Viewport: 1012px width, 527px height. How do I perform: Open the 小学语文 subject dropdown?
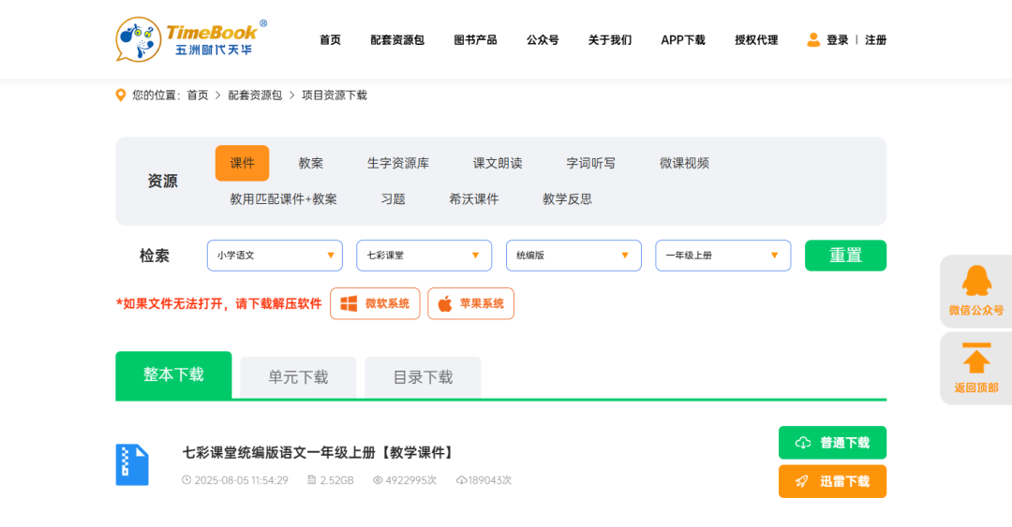coord(275,256)
